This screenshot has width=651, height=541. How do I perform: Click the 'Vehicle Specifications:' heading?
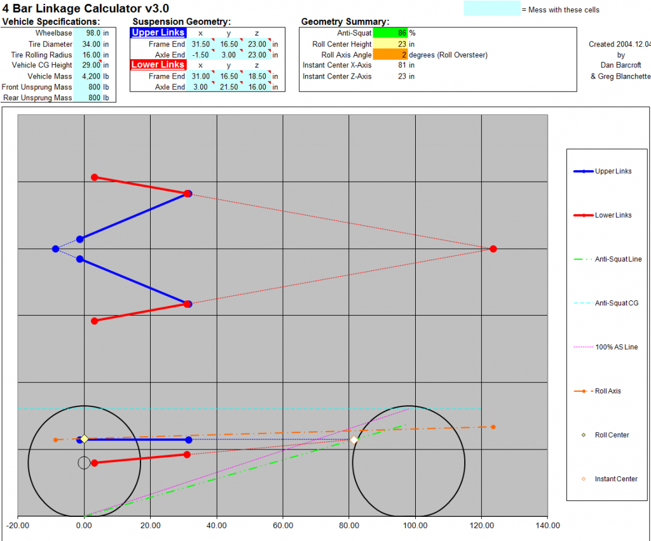click(51, 22)
